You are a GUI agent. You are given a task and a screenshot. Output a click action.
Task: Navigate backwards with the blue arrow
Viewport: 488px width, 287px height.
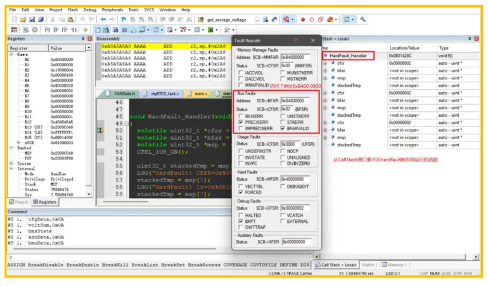(x=103, y=20)
